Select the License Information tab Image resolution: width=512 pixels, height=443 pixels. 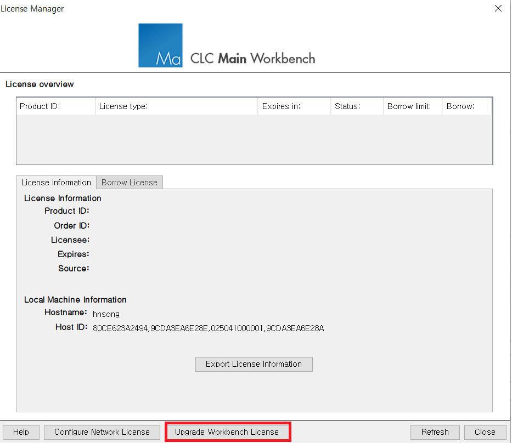[x=56, y=183]
